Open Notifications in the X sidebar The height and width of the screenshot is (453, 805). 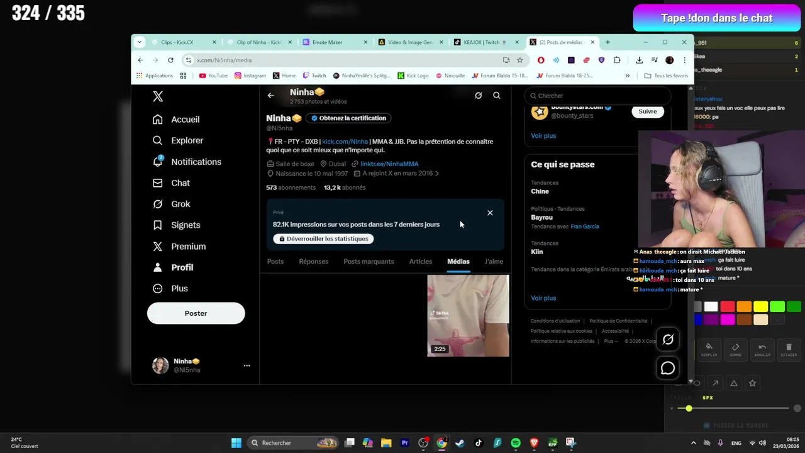187,162
